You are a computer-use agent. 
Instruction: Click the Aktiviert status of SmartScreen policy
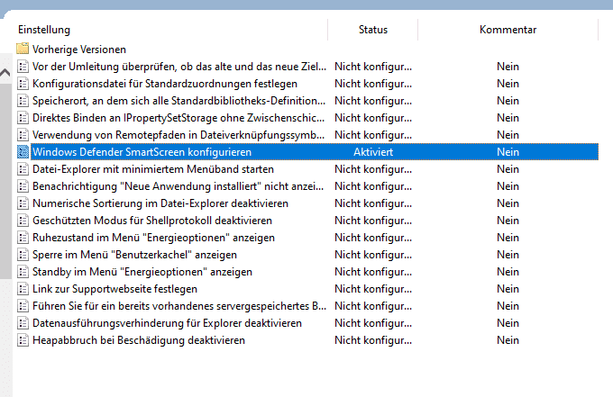pos(373,152)
